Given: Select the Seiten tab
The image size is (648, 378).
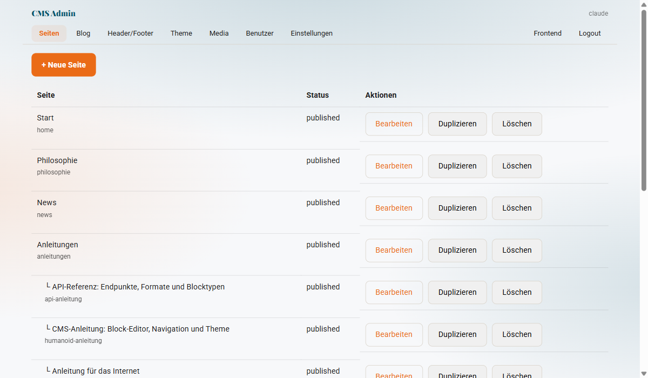Looking at the screenshot, I should (49, 33).
